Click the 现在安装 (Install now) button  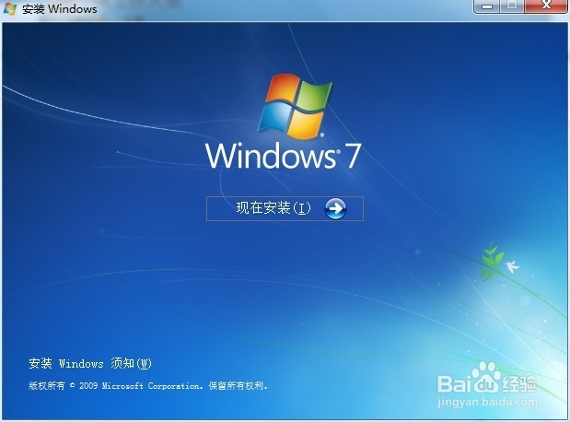(x=285, y=208)
